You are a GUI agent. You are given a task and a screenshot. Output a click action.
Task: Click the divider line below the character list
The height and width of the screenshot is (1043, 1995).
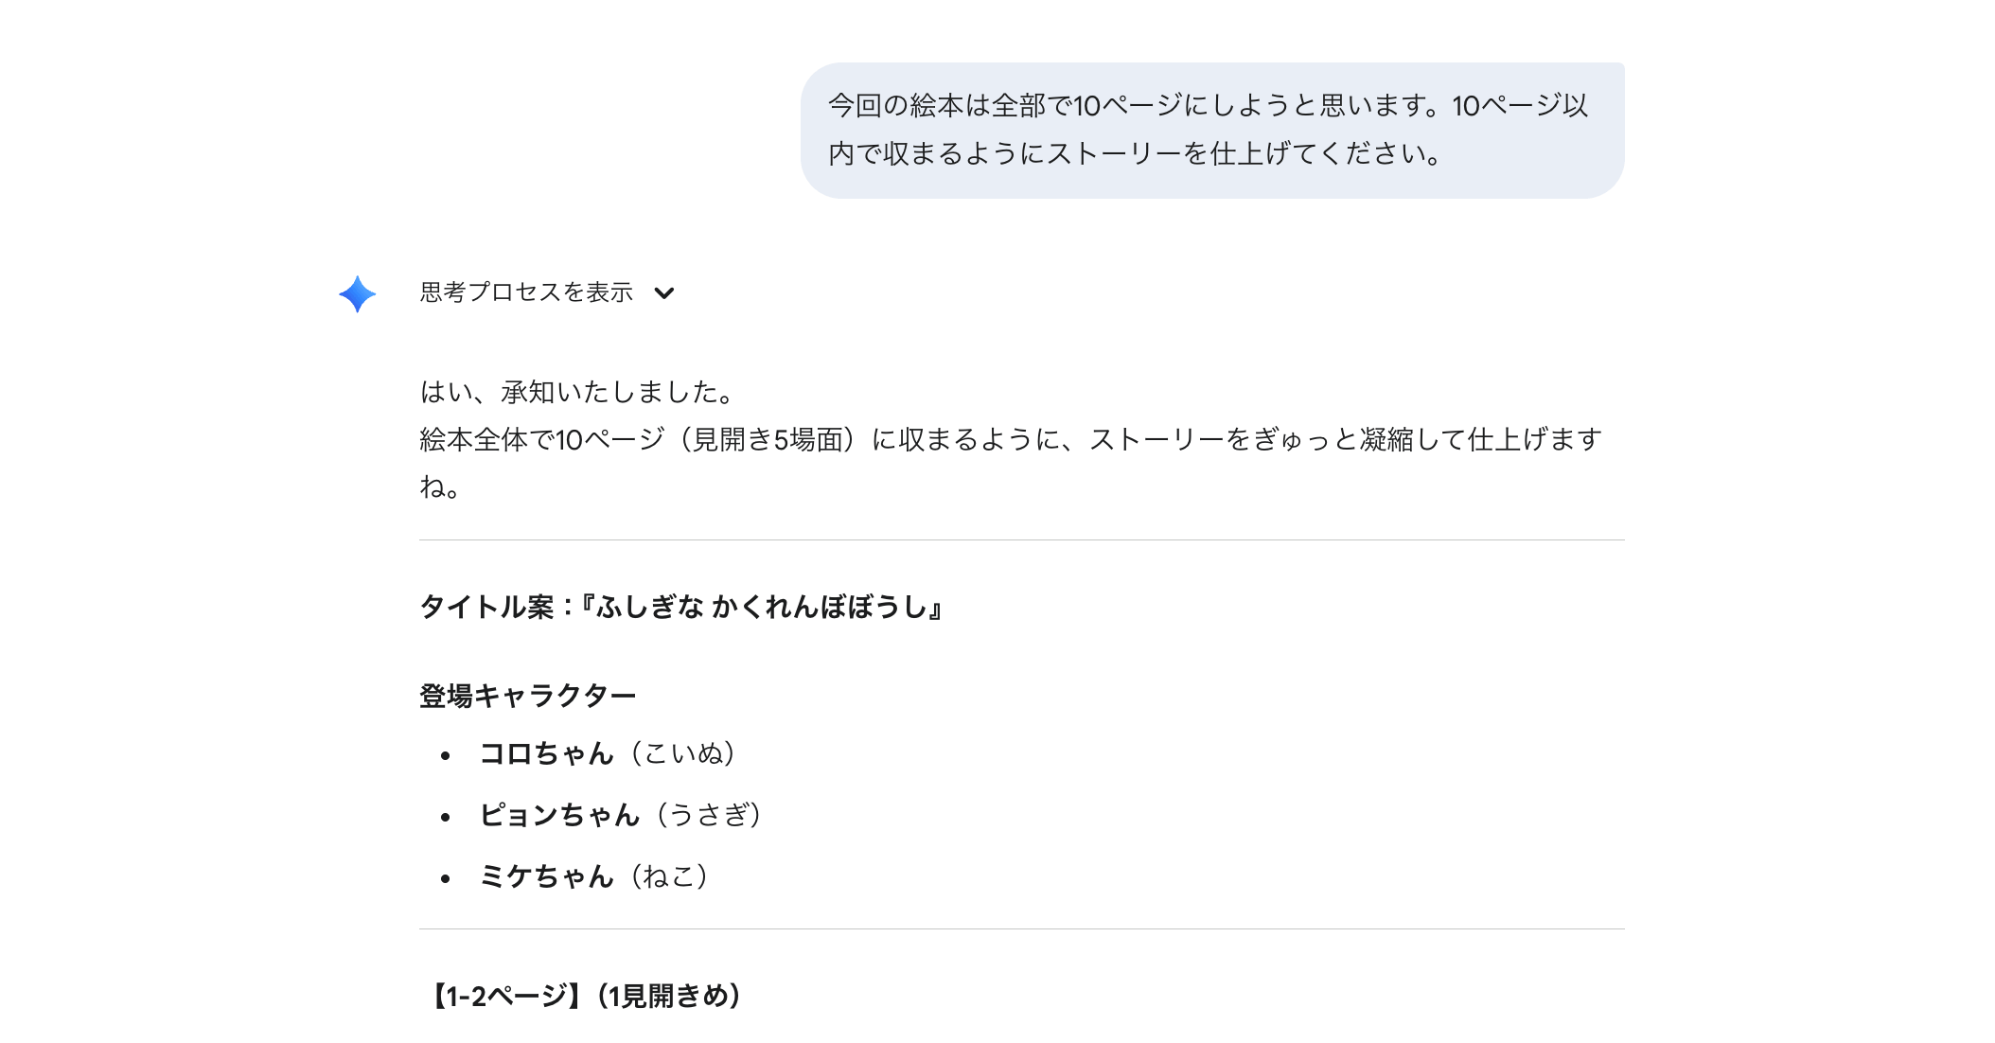pyautogui.click(x=1021, y=929)
